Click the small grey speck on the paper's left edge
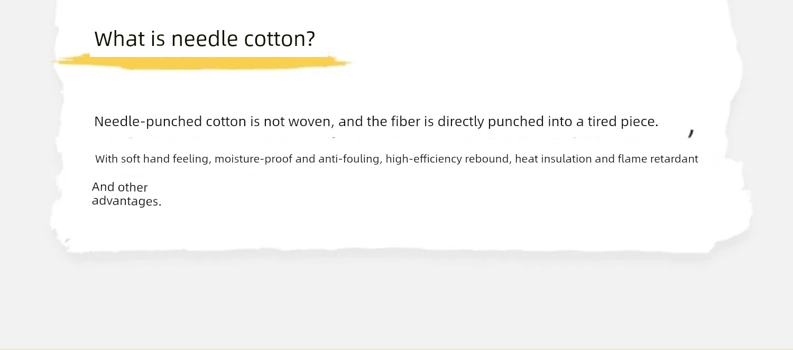Viewport: 793px width, 350px height. pyautogui.click(x=67, y=241)
